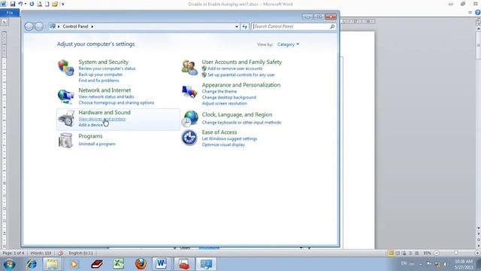Screen dimensions: 481x271
Task: Click Add a device link
Action: [90, 125]
